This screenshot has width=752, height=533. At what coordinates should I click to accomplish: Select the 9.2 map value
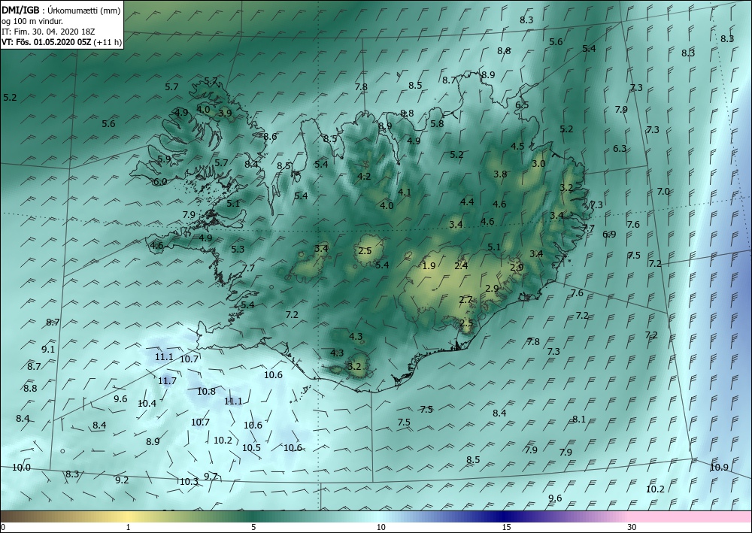[x=122, y=480]
